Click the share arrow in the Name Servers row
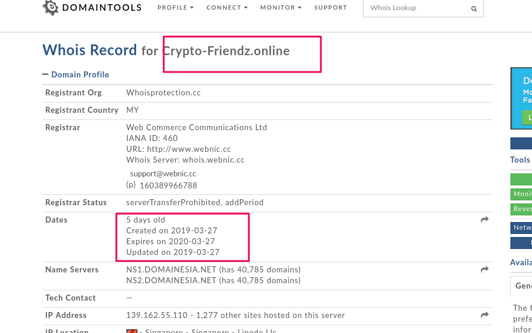This screenshot has height=333, width=532. pos(485,269)
